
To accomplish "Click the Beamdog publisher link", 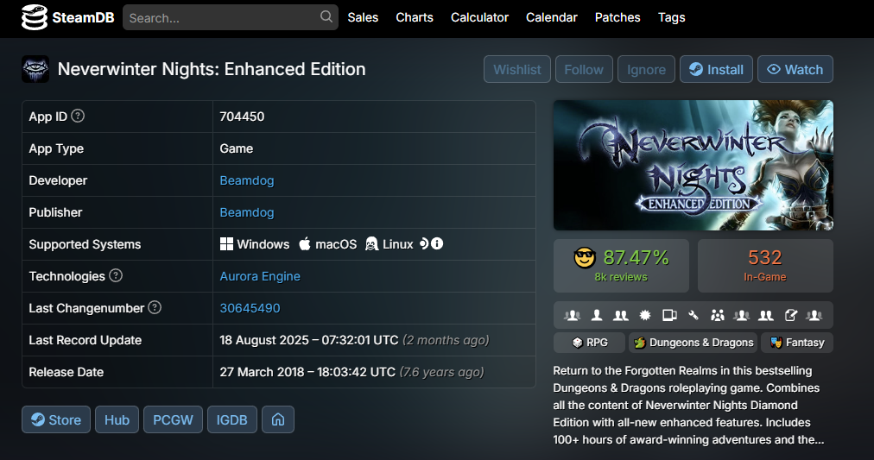I will (x=247, y=212).
